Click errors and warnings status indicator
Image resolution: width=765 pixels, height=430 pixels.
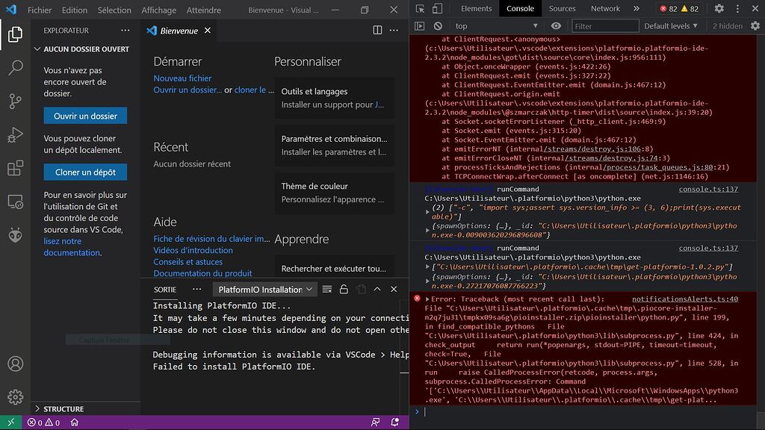(43, 423)
